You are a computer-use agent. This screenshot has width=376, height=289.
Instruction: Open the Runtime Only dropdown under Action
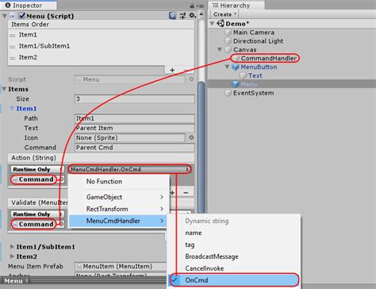pyautogui.click(x=37, y=169)
